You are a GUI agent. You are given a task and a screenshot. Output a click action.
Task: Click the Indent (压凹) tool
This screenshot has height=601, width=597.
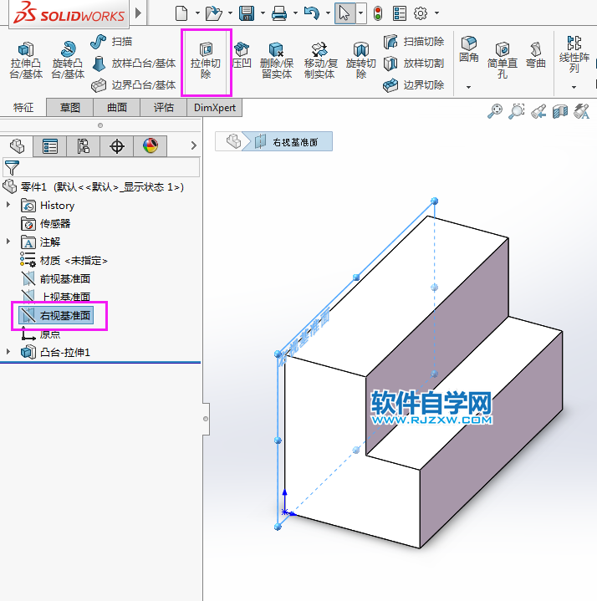242,55
